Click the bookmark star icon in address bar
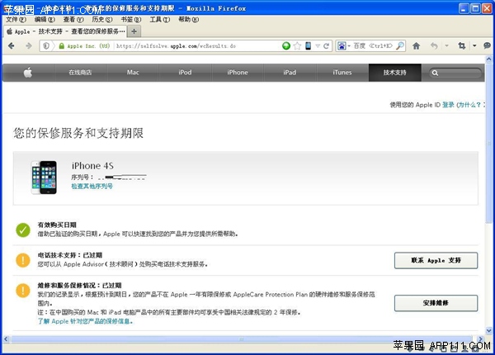495x355 pixels. [x=297, y=45]
